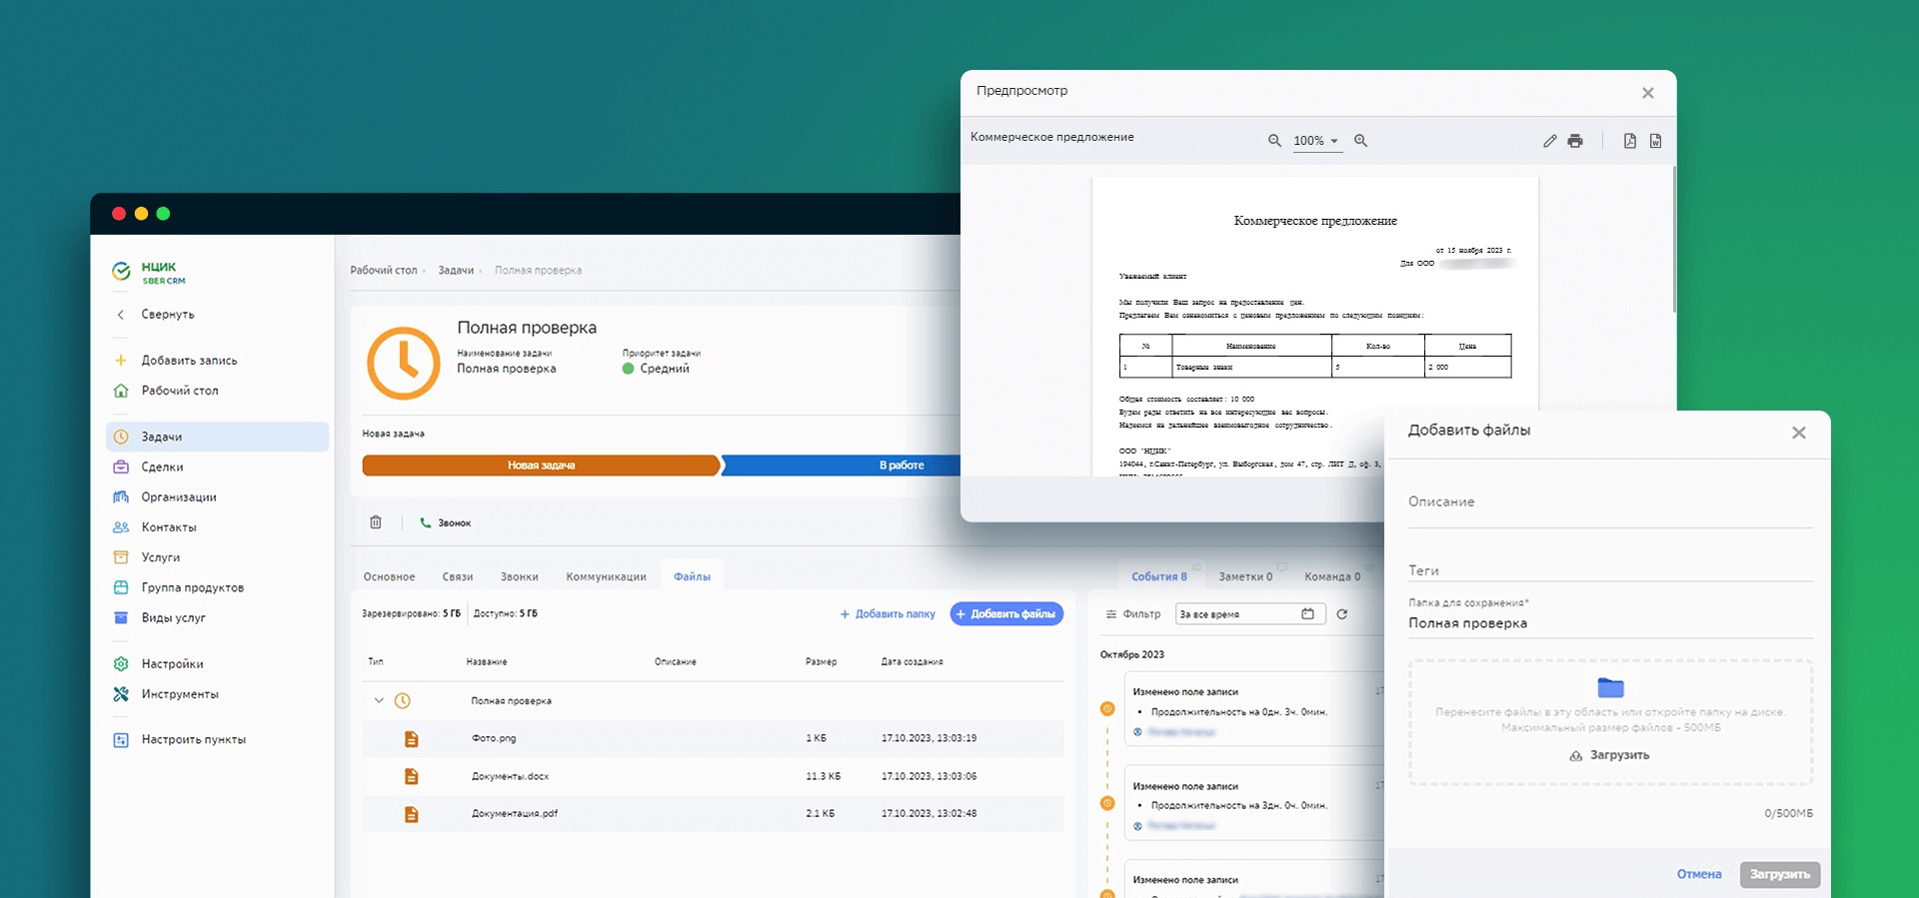Click the file icon for Документация.pdf

(411, 814)
